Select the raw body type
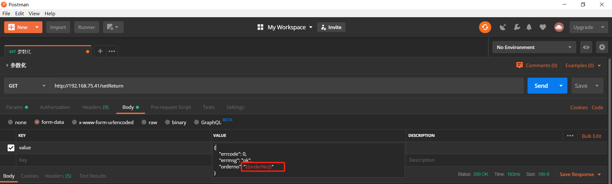Viewport: 612px width, 184px height. tap(144, 122)
